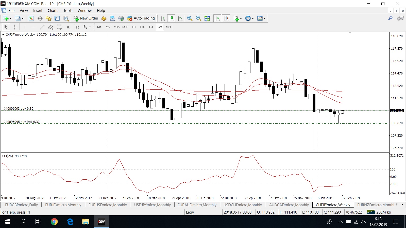The image size is (406, 228).
Task: Switch to USDJPYmicro,Monthly chart tab
Action: coord(153,205)
